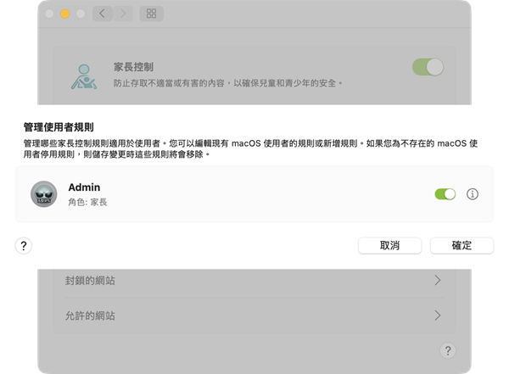This screenshot has height=374, width=509.
Task: Click the 家長控制 parent-and-child icon
Action: click(84, 76)
